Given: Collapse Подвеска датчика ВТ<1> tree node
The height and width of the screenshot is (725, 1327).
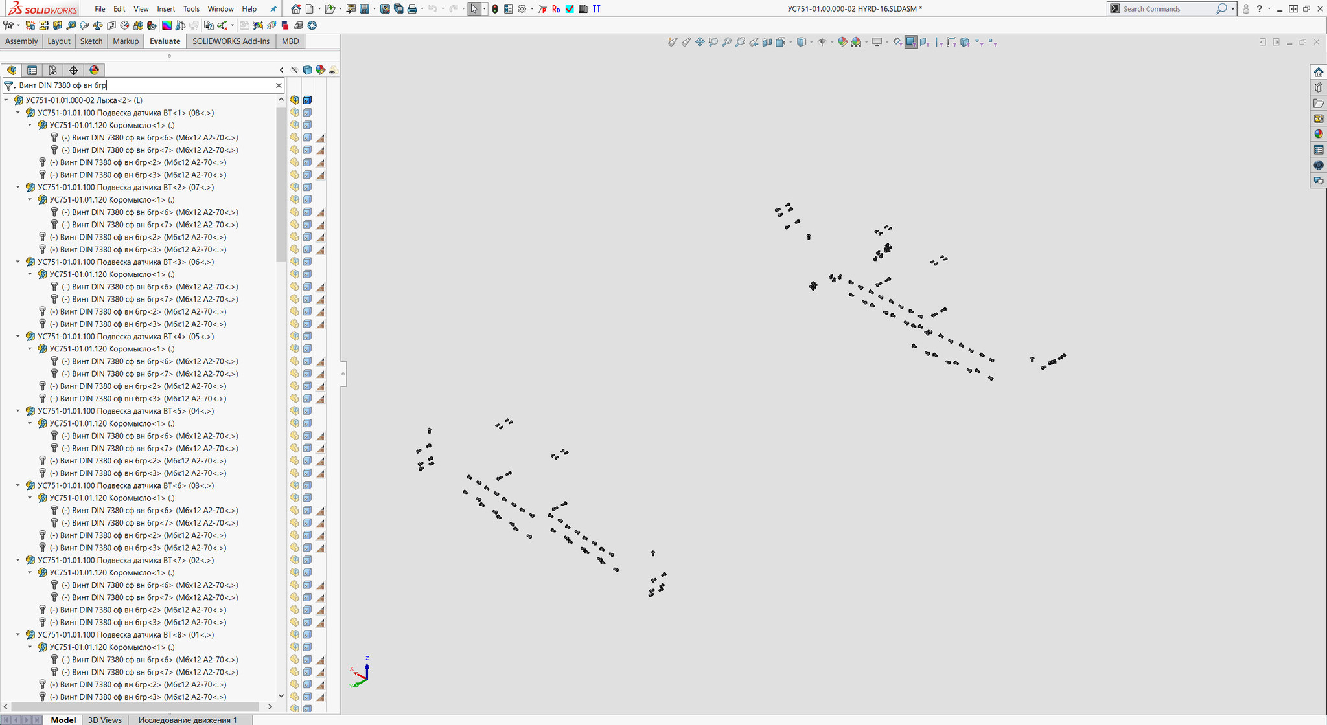Looking at the screenshot, I should point(18,113).
